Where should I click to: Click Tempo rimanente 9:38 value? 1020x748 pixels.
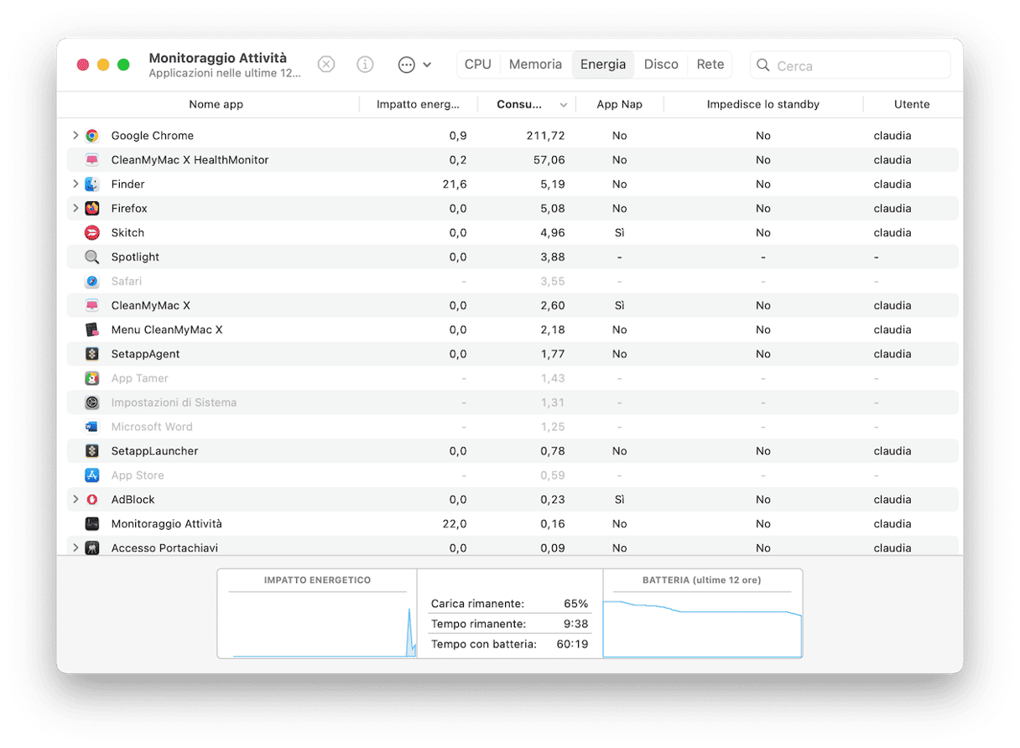click(576, 624)
